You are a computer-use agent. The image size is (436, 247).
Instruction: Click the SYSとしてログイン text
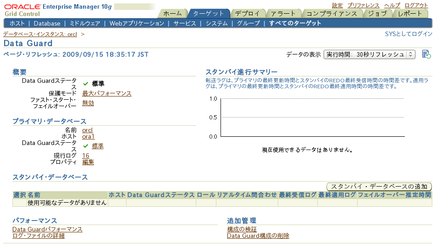pos(409,34)
